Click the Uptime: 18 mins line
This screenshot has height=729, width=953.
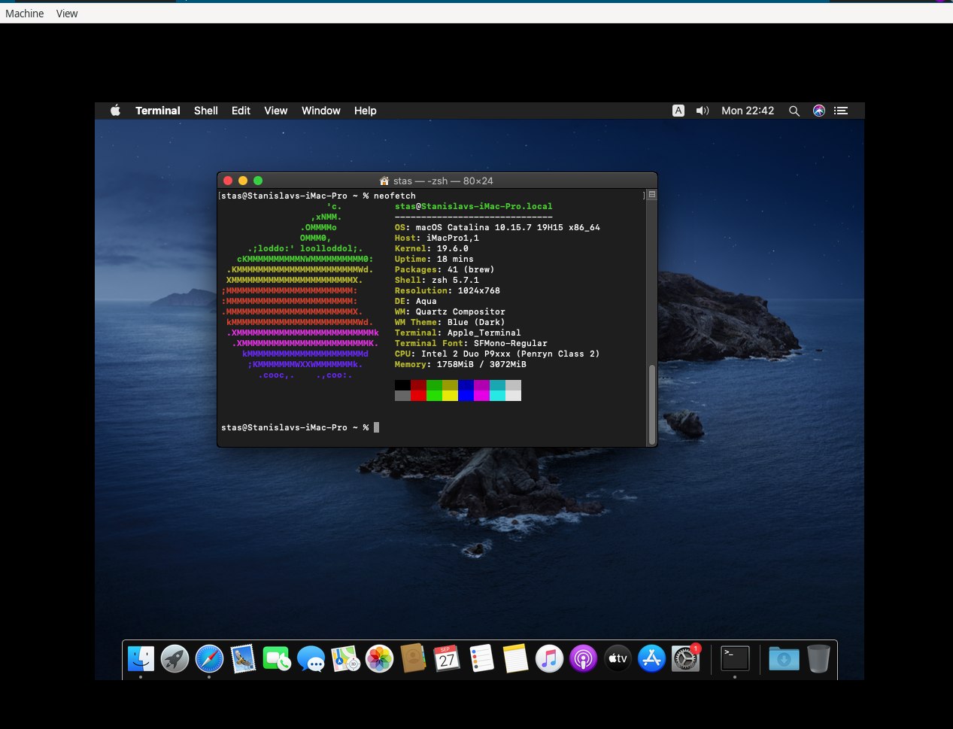coord(434,259)
